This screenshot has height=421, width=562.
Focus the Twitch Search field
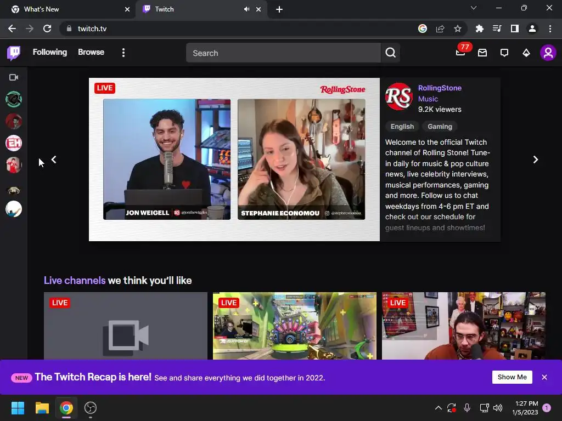point(283,53)
